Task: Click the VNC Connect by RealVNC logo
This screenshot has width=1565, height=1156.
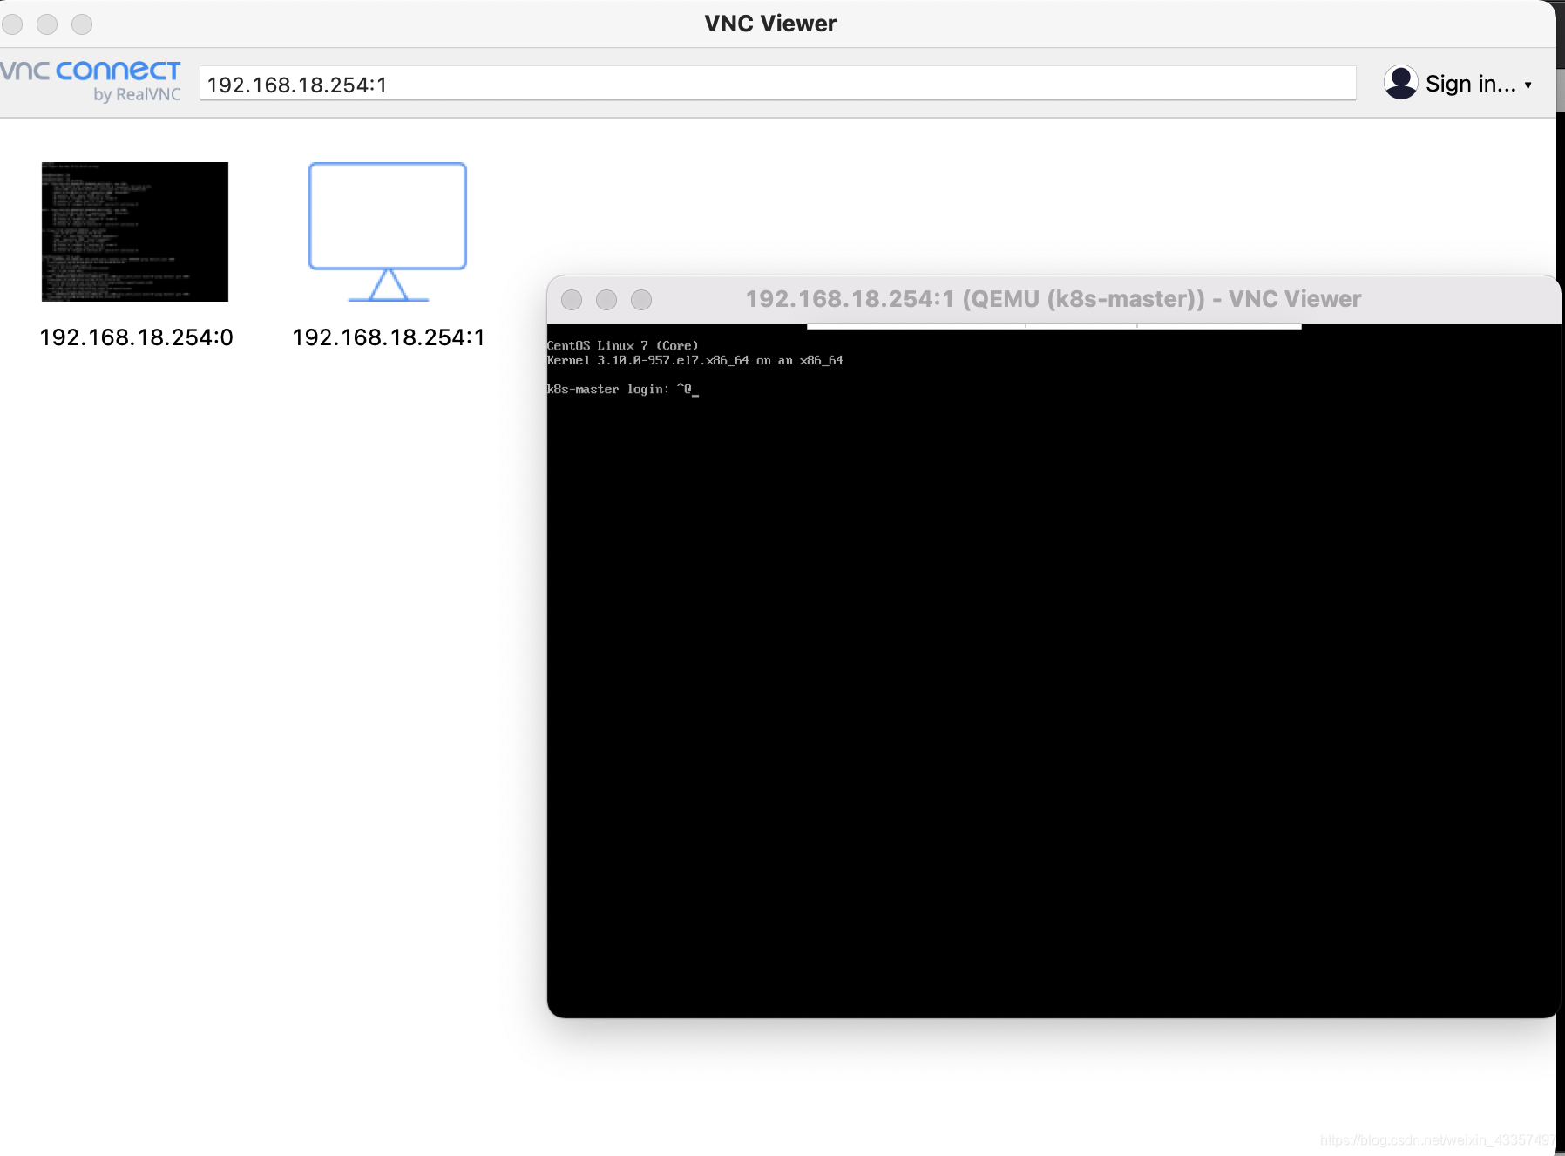Action: [91, 82]
